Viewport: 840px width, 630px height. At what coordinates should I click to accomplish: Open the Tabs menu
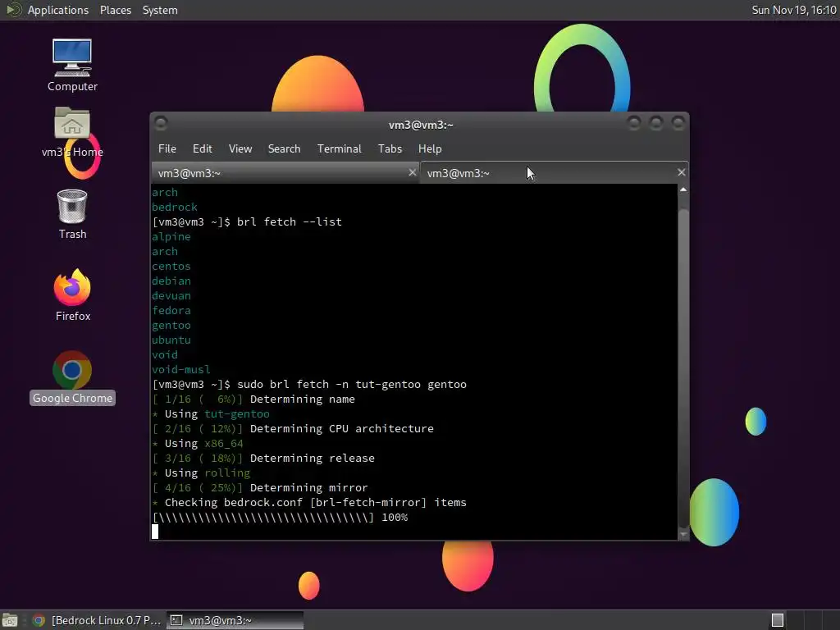[x=390, y=149]
